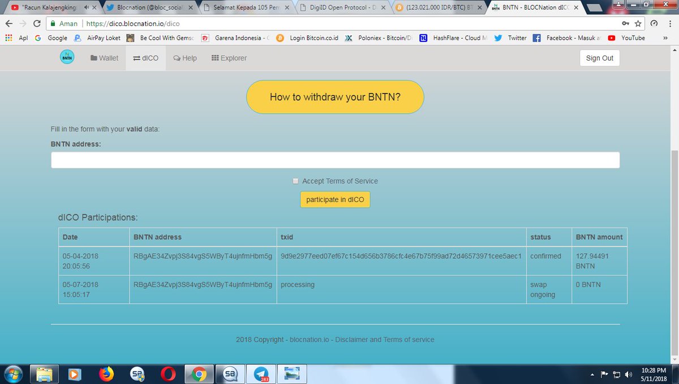Bookmark this page with the star icon
Screen dimensions: 679x384
tap(638, 24)
